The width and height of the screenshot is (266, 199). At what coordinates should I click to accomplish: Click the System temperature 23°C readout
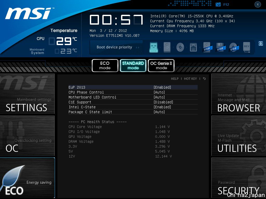coord(66,51)
